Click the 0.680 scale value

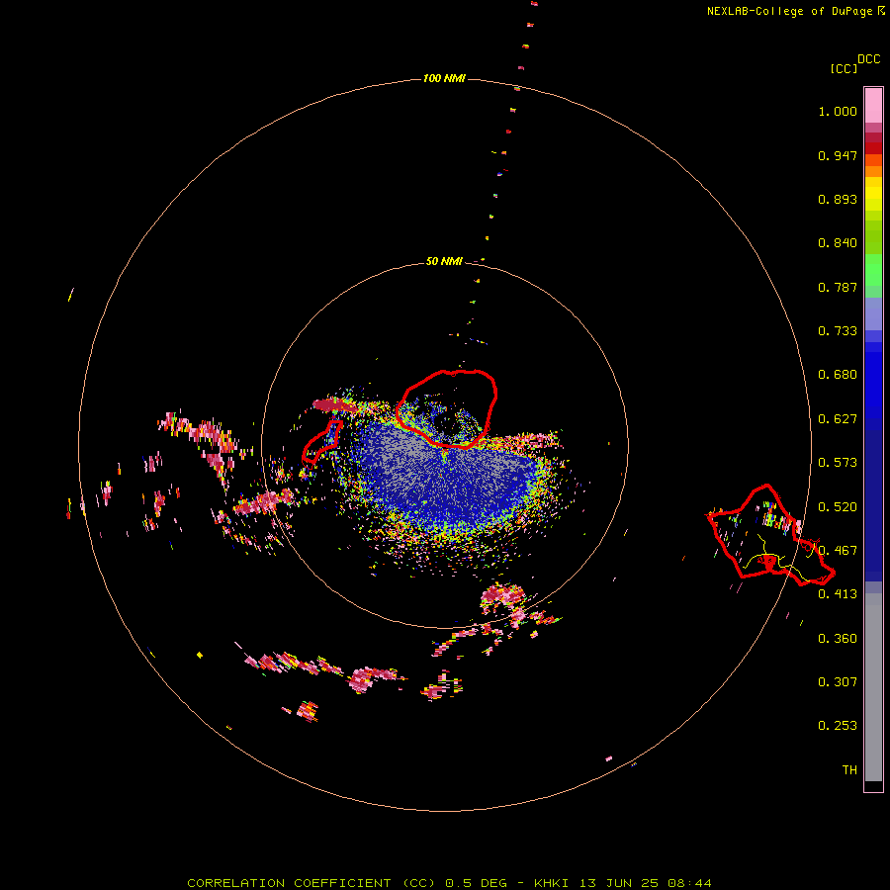(838, 375)
